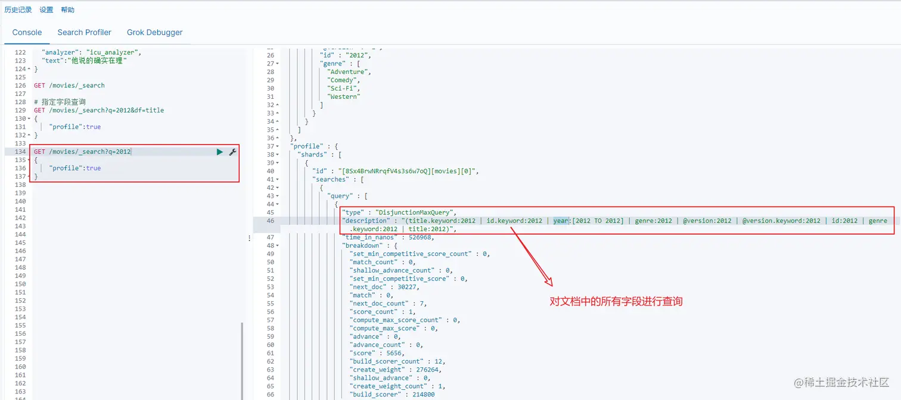Viewport: 901px width, 400px height.
Task: Open the wrench actions menu for the request
Action: coord(233,152)
